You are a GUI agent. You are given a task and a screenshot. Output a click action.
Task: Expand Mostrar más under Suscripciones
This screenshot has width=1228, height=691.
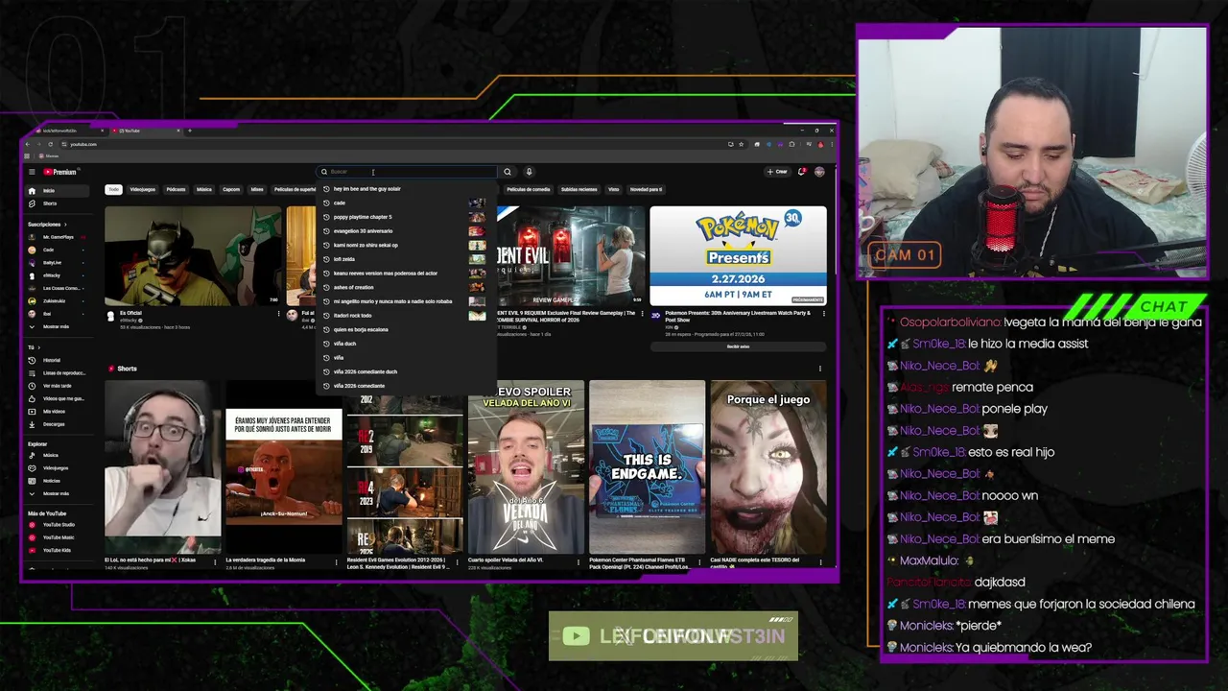pos(58,326)
